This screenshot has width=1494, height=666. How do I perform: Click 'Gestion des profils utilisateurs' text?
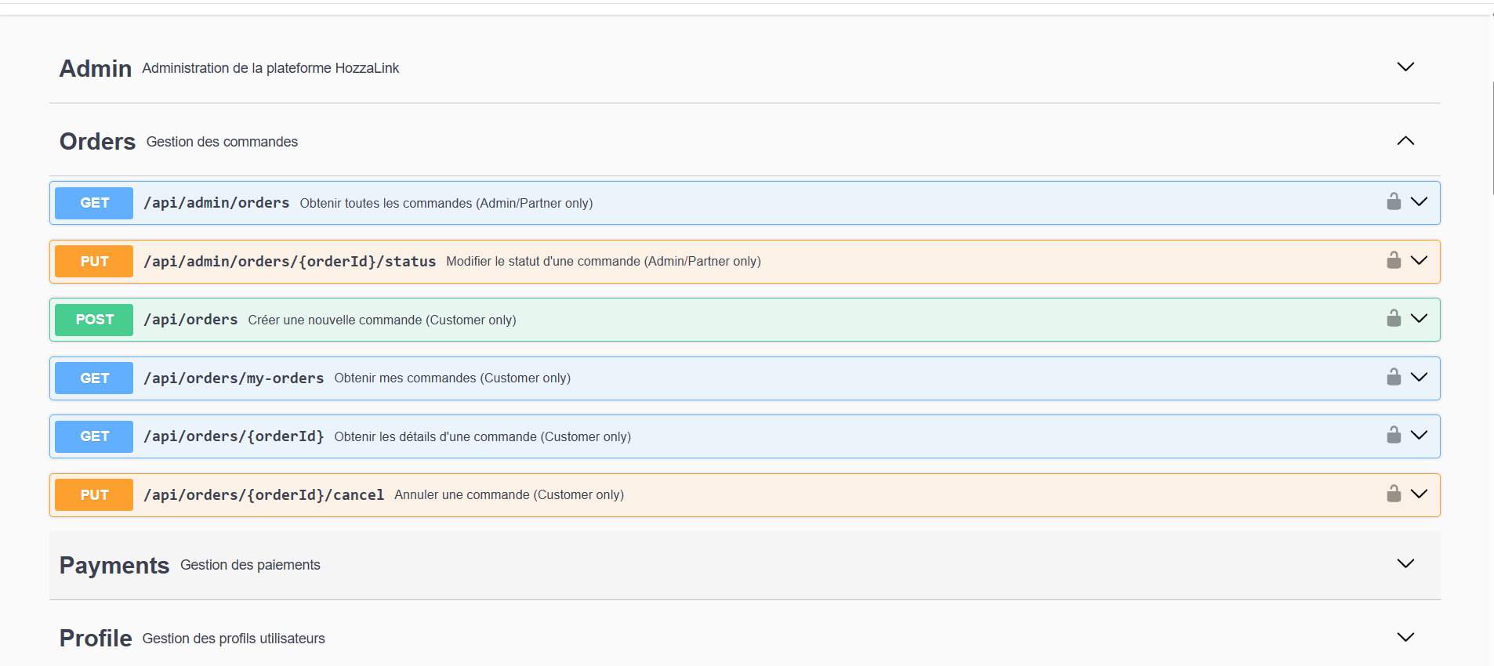pyautogui.click(x=234, y=639)
